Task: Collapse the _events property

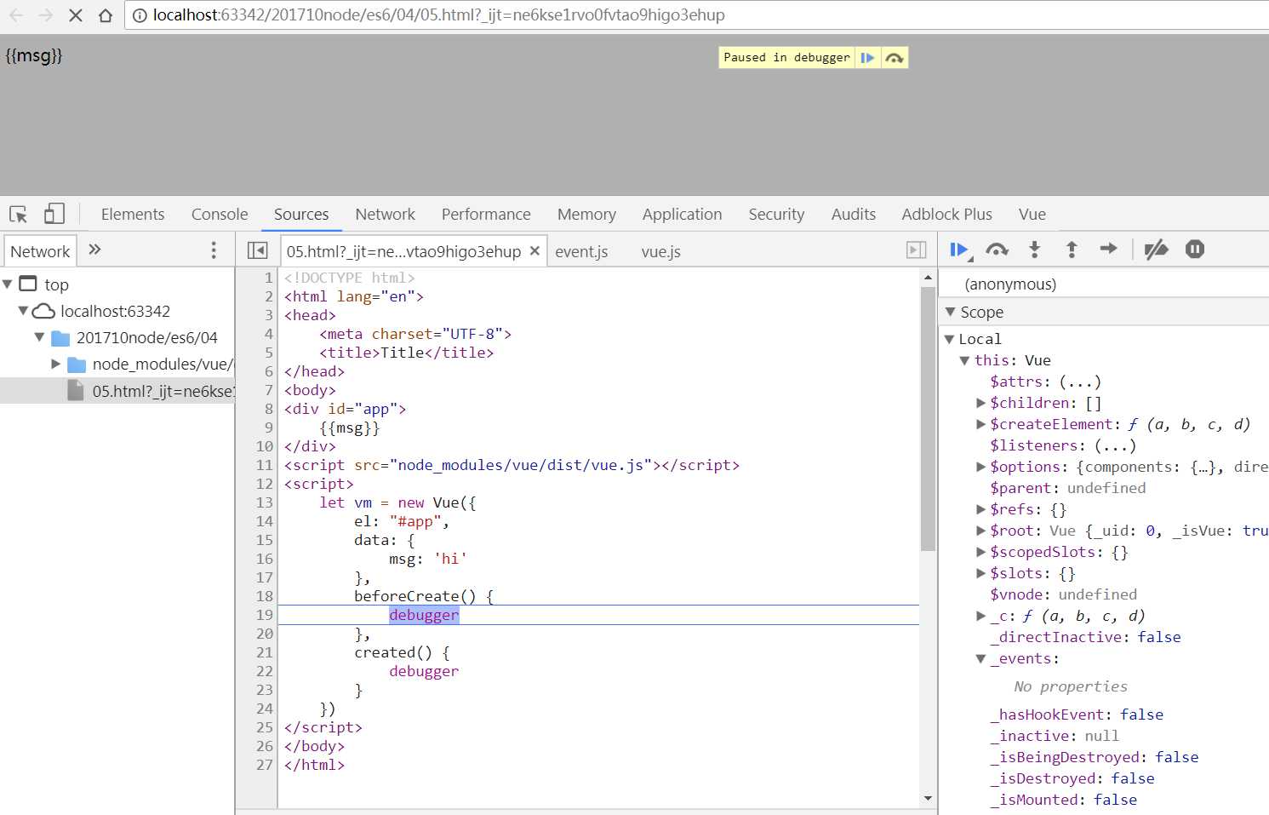Action: [x=980, y=658]
